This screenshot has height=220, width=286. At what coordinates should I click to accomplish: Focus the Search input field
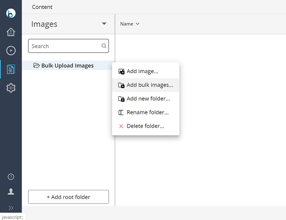coord(68,46)
